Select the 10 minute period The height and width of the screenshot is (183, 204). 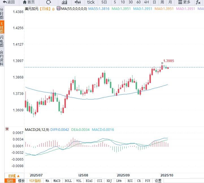123,2
